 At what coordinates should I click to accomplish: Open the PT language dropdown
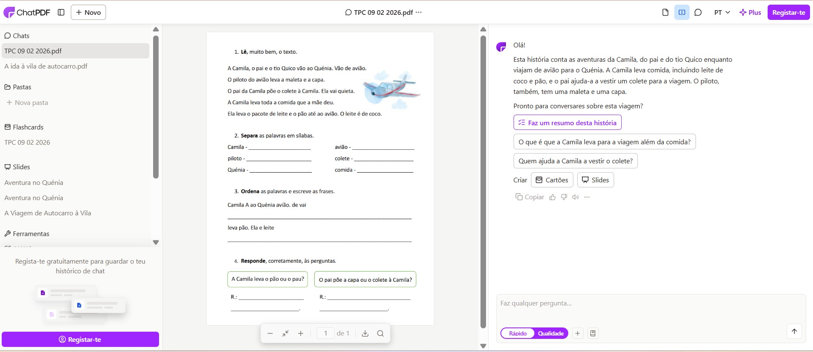tap(722, 12)
